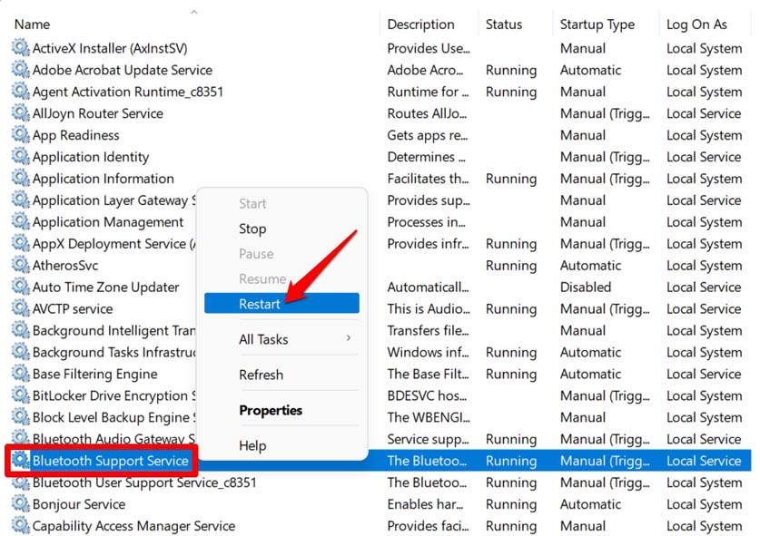This screenshot has width=760, height=536.
Task: Select the AVCTP service name
Action: pyautogui.click(x=73, y=309)
